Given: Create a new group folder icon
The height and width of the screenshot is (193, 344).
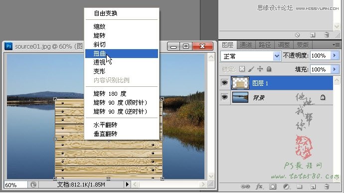Looking at the screenshot, I should tap(300, 187).
